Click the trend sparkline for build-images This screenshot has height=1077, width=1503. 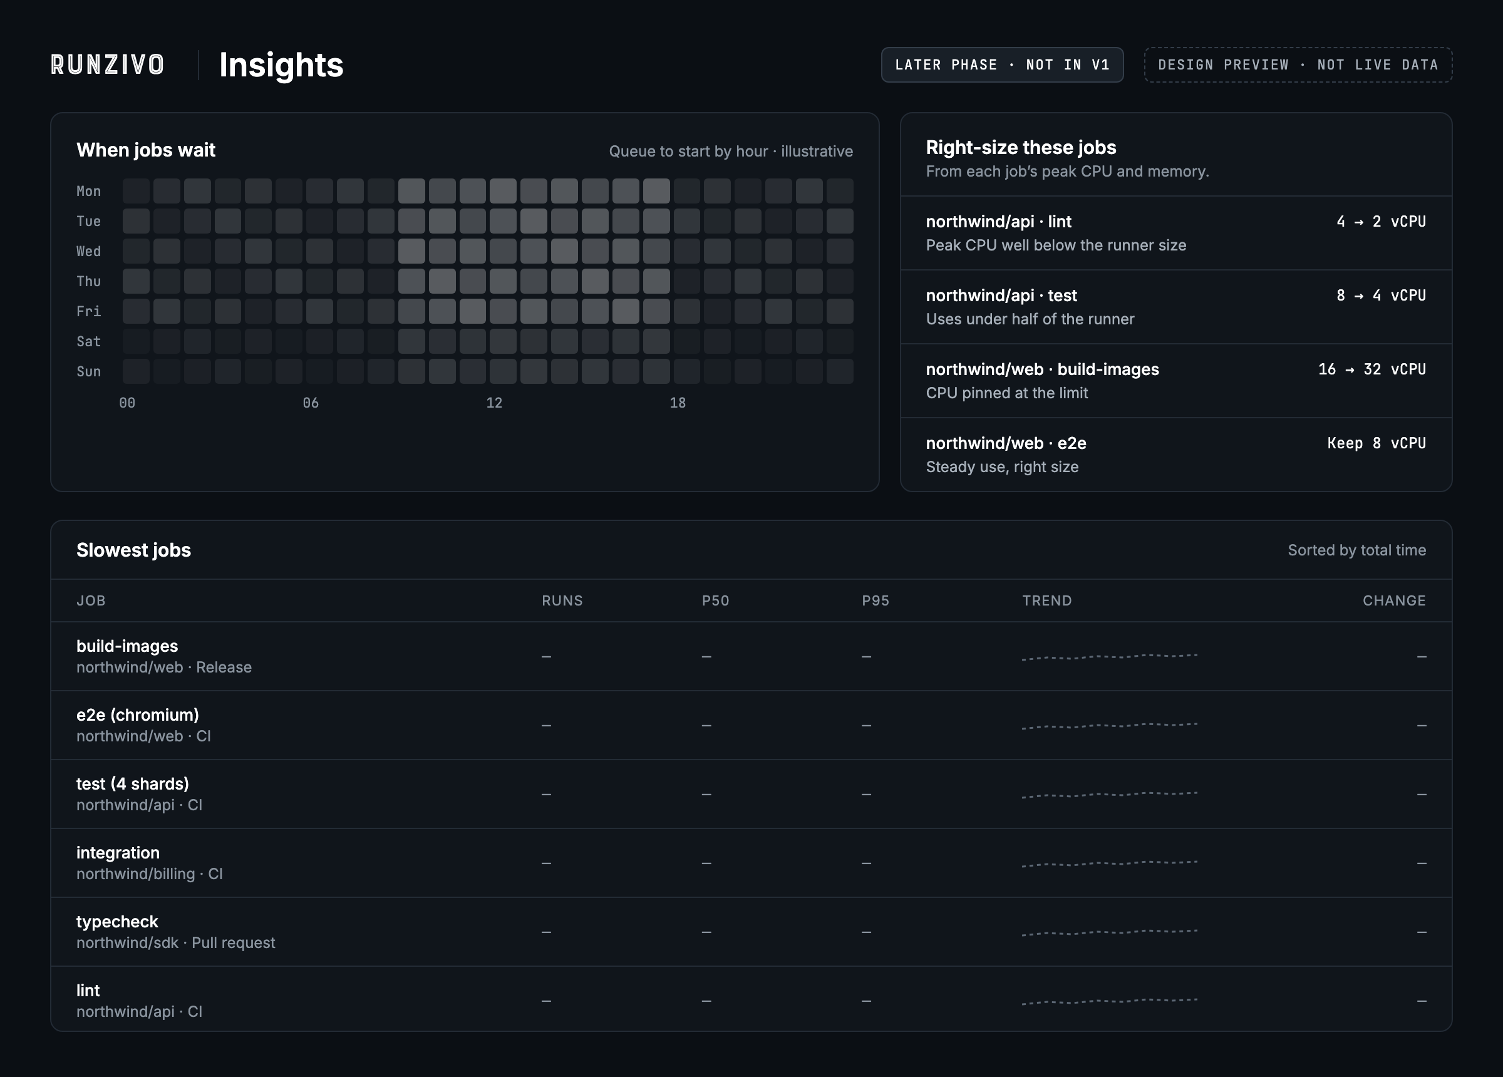pyautogui.click(x=1109, y=657)
